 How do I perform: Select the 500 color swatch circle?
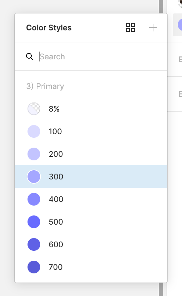pos(34,222)
